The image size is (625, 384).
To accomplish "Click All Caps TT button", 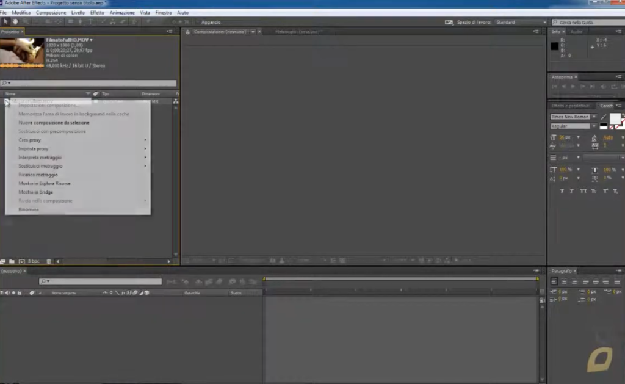I will tap(583, 191).
